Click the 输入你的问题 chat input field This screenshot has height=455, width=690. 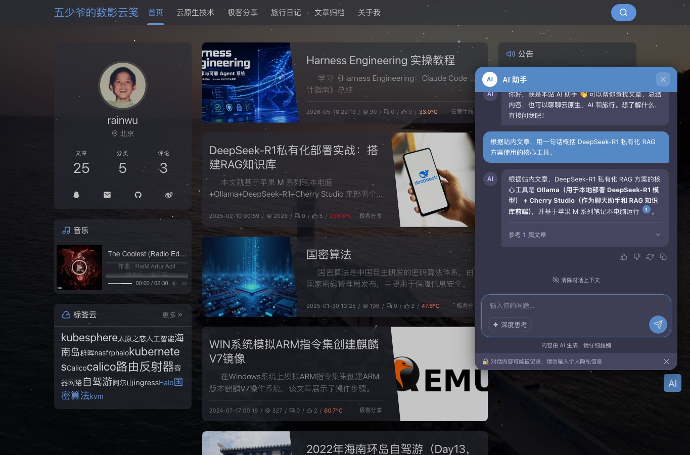(576, 305)
